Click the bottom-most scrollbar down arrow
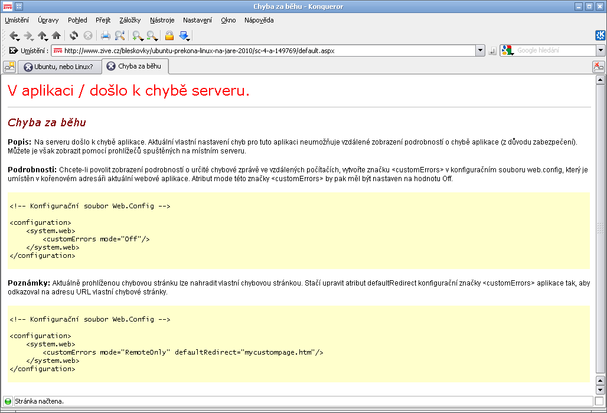The image size is (607, 413). 601,390
